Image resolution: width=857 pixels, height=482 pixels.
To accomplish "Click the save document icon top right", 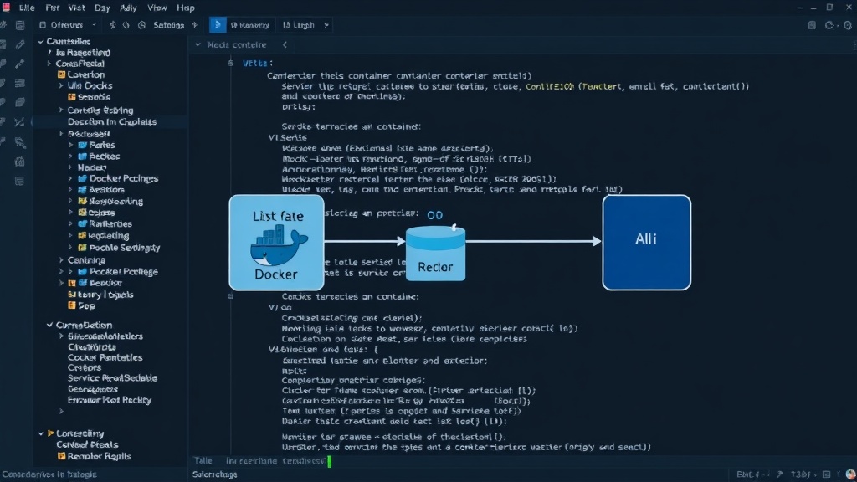I will click(x=812, y=25).
